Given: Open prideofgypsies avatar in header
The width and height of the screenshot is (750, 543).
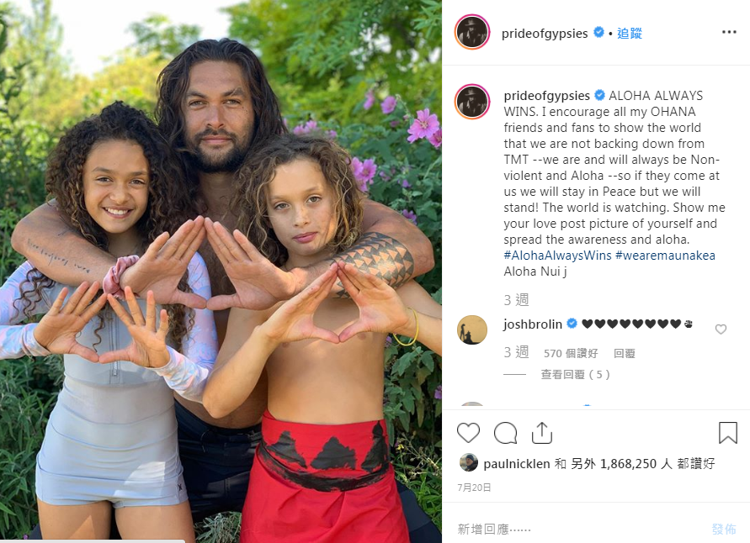Looking at the screenshot, I should click(472, 32).
